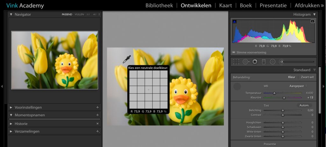This screenshot has width=326, height=147.
Task: Toggle shadow clipping indicator in histogram
Action: tap(235, 21)
